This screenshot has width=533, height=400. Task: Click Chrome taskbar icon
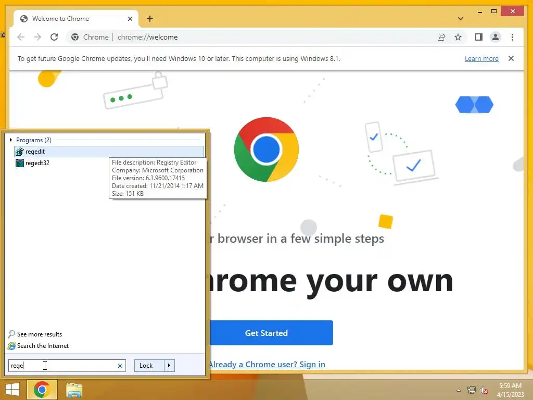click(42, 390)
